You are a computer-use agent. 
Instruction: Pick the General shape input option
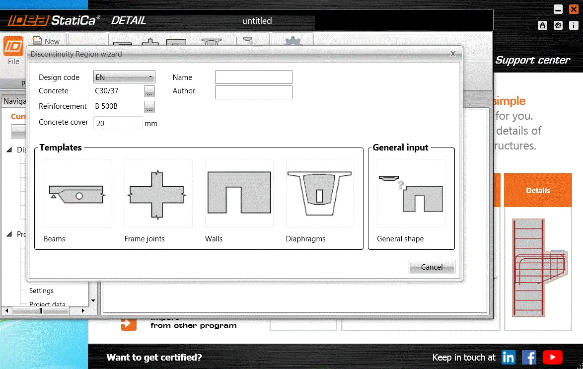(x=411, y=193)
